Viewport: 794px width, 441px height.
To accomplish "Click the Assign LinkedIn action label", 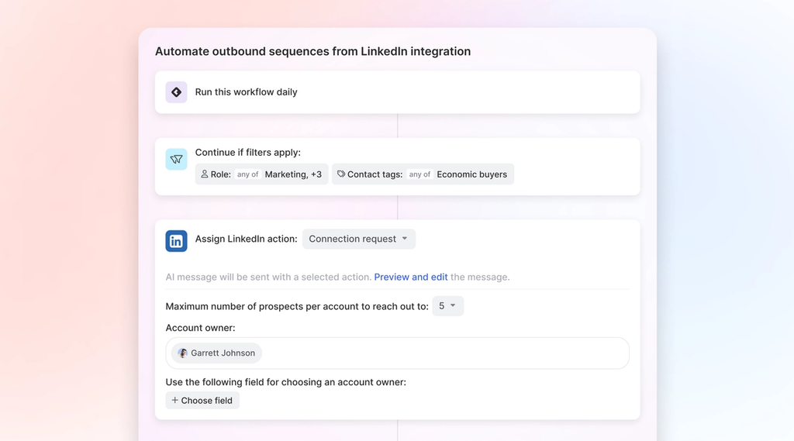I will [246, 239].
